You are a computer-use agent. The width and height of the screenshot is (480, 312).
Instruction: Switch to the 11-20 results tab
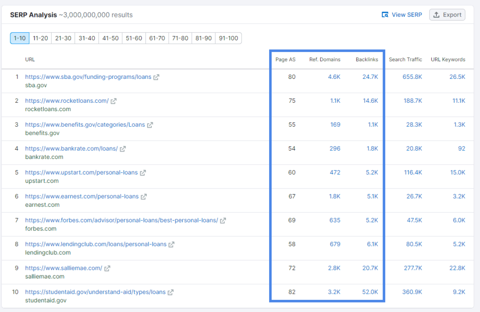[x=40, y=38]
